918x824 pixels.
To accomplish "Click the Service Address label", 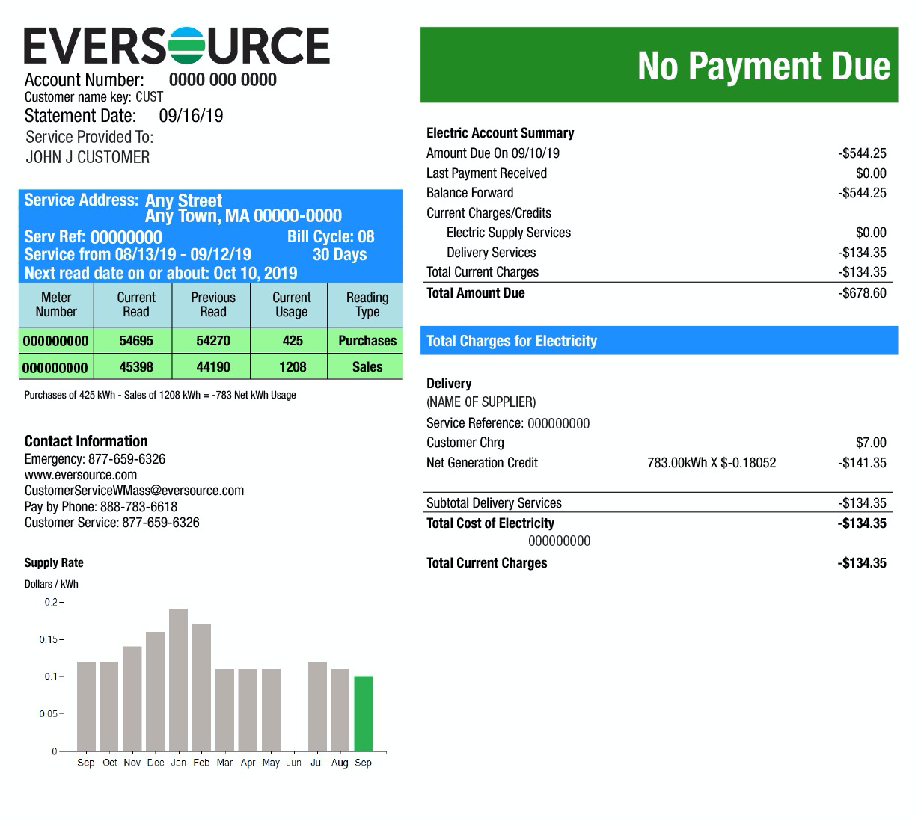I will 81,200.
